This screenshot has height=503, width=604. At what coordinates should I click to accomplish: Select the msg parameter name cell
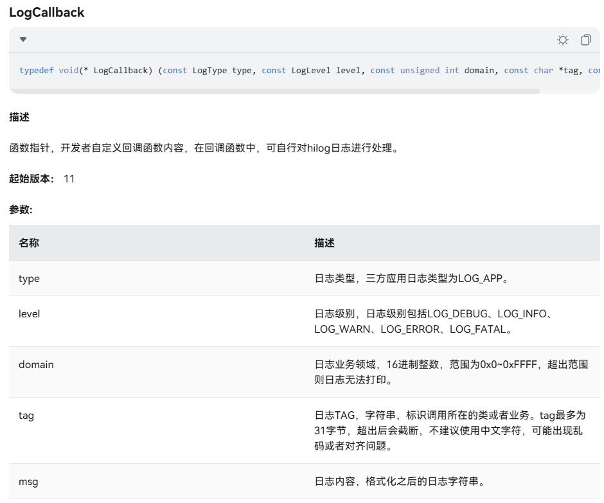tap(28, 481)
